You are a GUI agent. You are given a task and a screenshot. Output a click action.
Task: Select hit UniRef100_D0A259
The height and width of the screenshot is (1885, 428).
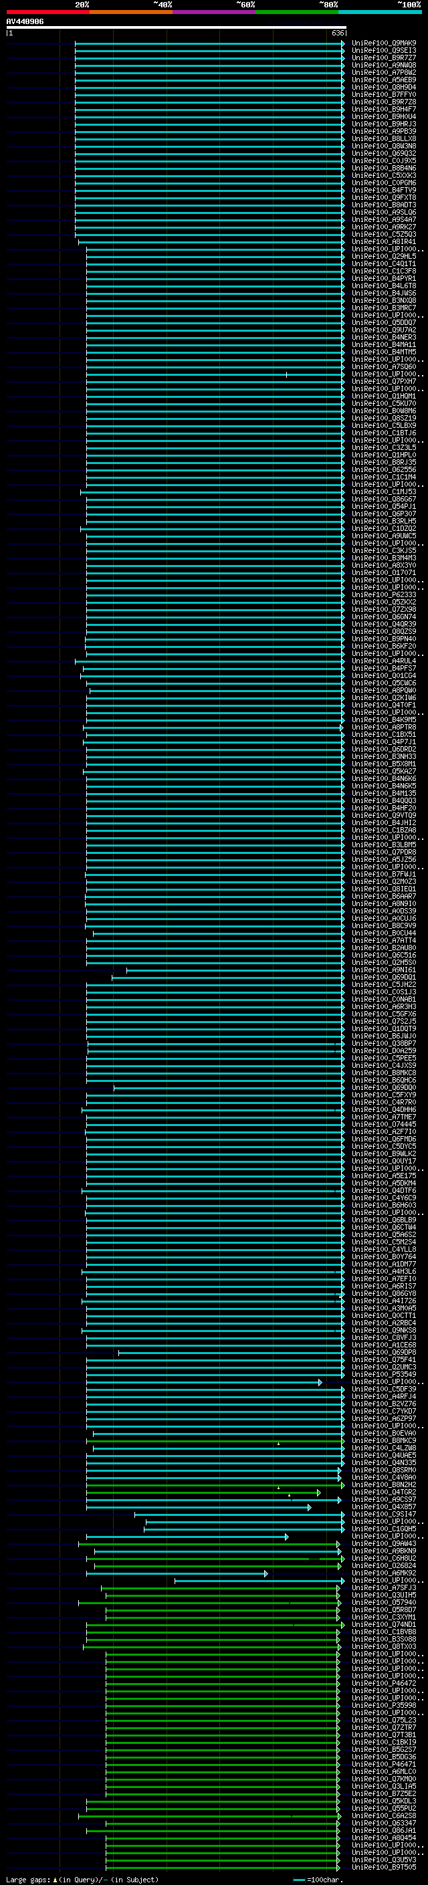tap(384, 1050)
